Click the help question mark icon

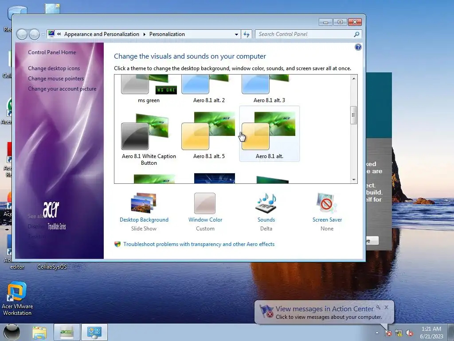point(358,47)
